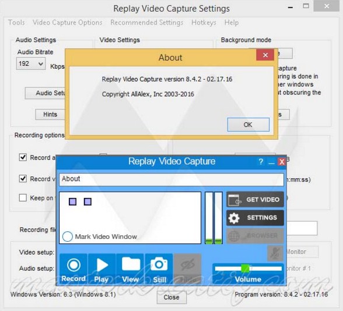Click the 'Program version: 8.4.2 - 02.17.16' text
This screenshot has height=311, width=343.
(x=281, y=295)
